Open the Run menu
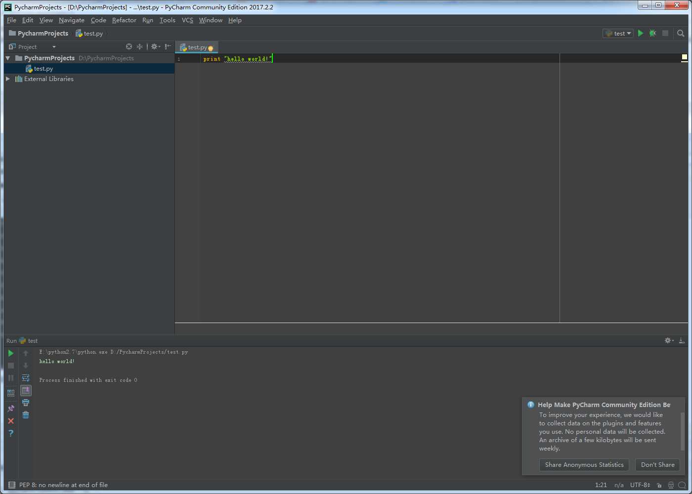This screenshot has width=692, height=494. click(148, 20)
